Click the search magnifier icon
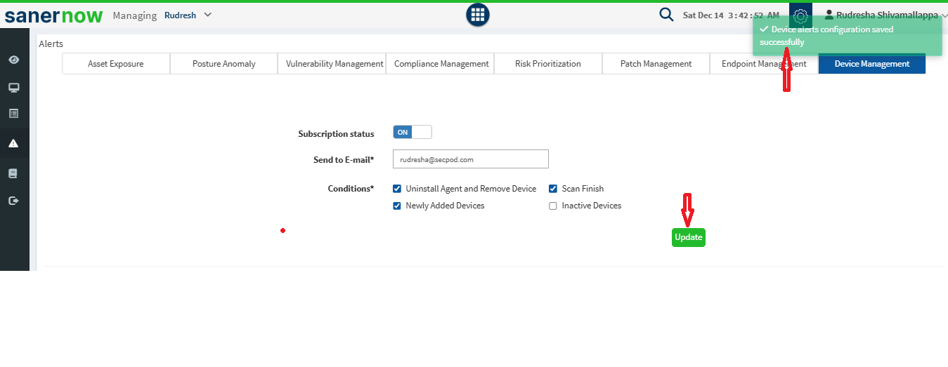 tap(666, 15)
